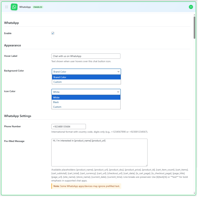Screen dimensions: 198x197
Task: Click the scrollbar down arrow
Action: (195, 193)
